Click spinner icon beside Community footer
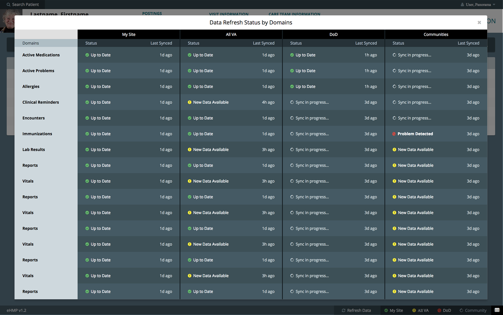Screen dimensions: 503x315 461,311
